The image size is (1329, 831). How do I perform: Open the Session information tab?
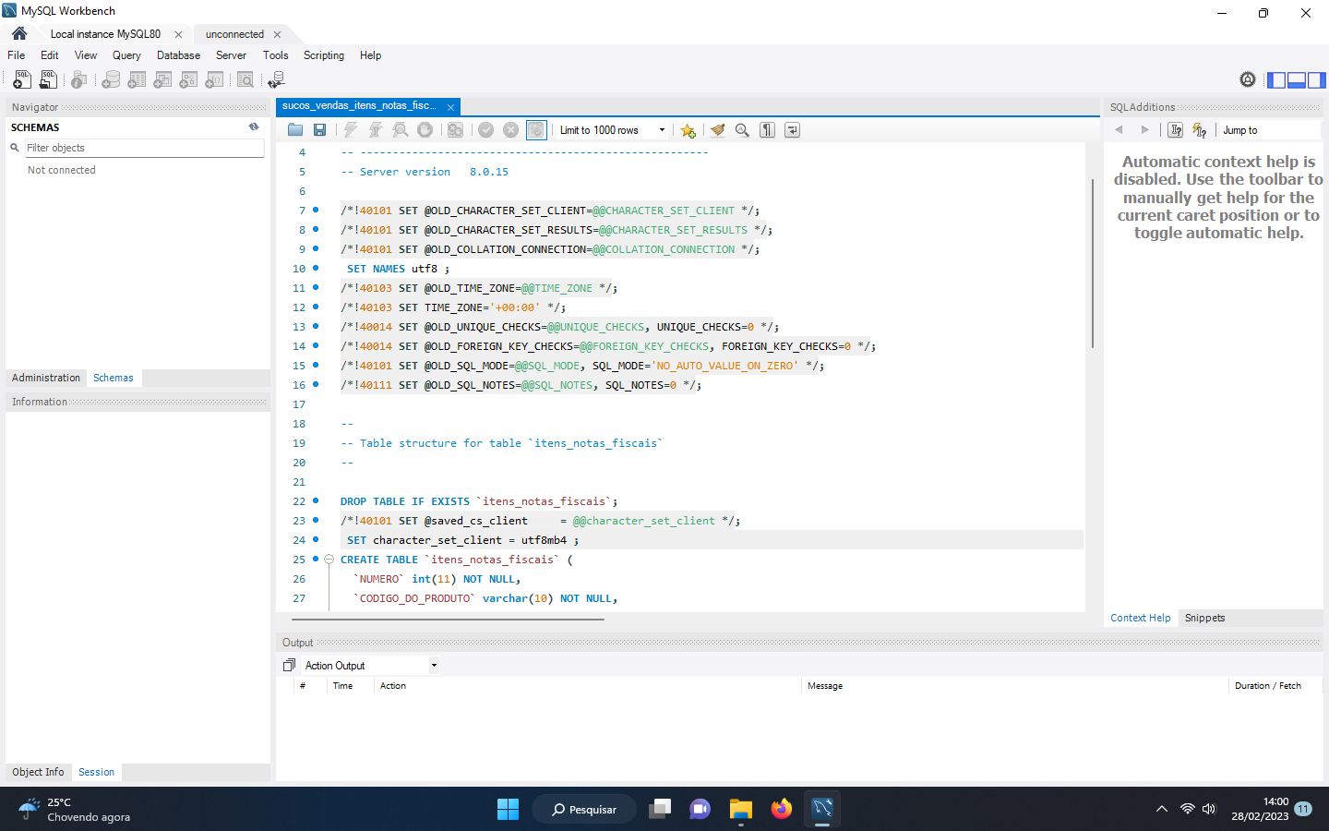click(96, 772)
